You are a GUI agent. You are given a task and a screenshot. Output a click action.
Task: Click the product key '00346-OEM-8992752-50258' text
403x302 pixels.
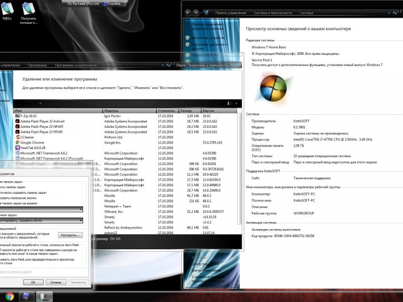coord(294,236)
